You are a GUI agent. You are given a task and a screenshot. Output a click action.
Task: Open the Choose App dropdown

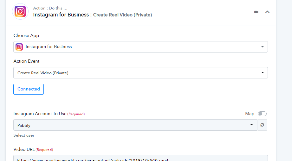coord(140,47)
